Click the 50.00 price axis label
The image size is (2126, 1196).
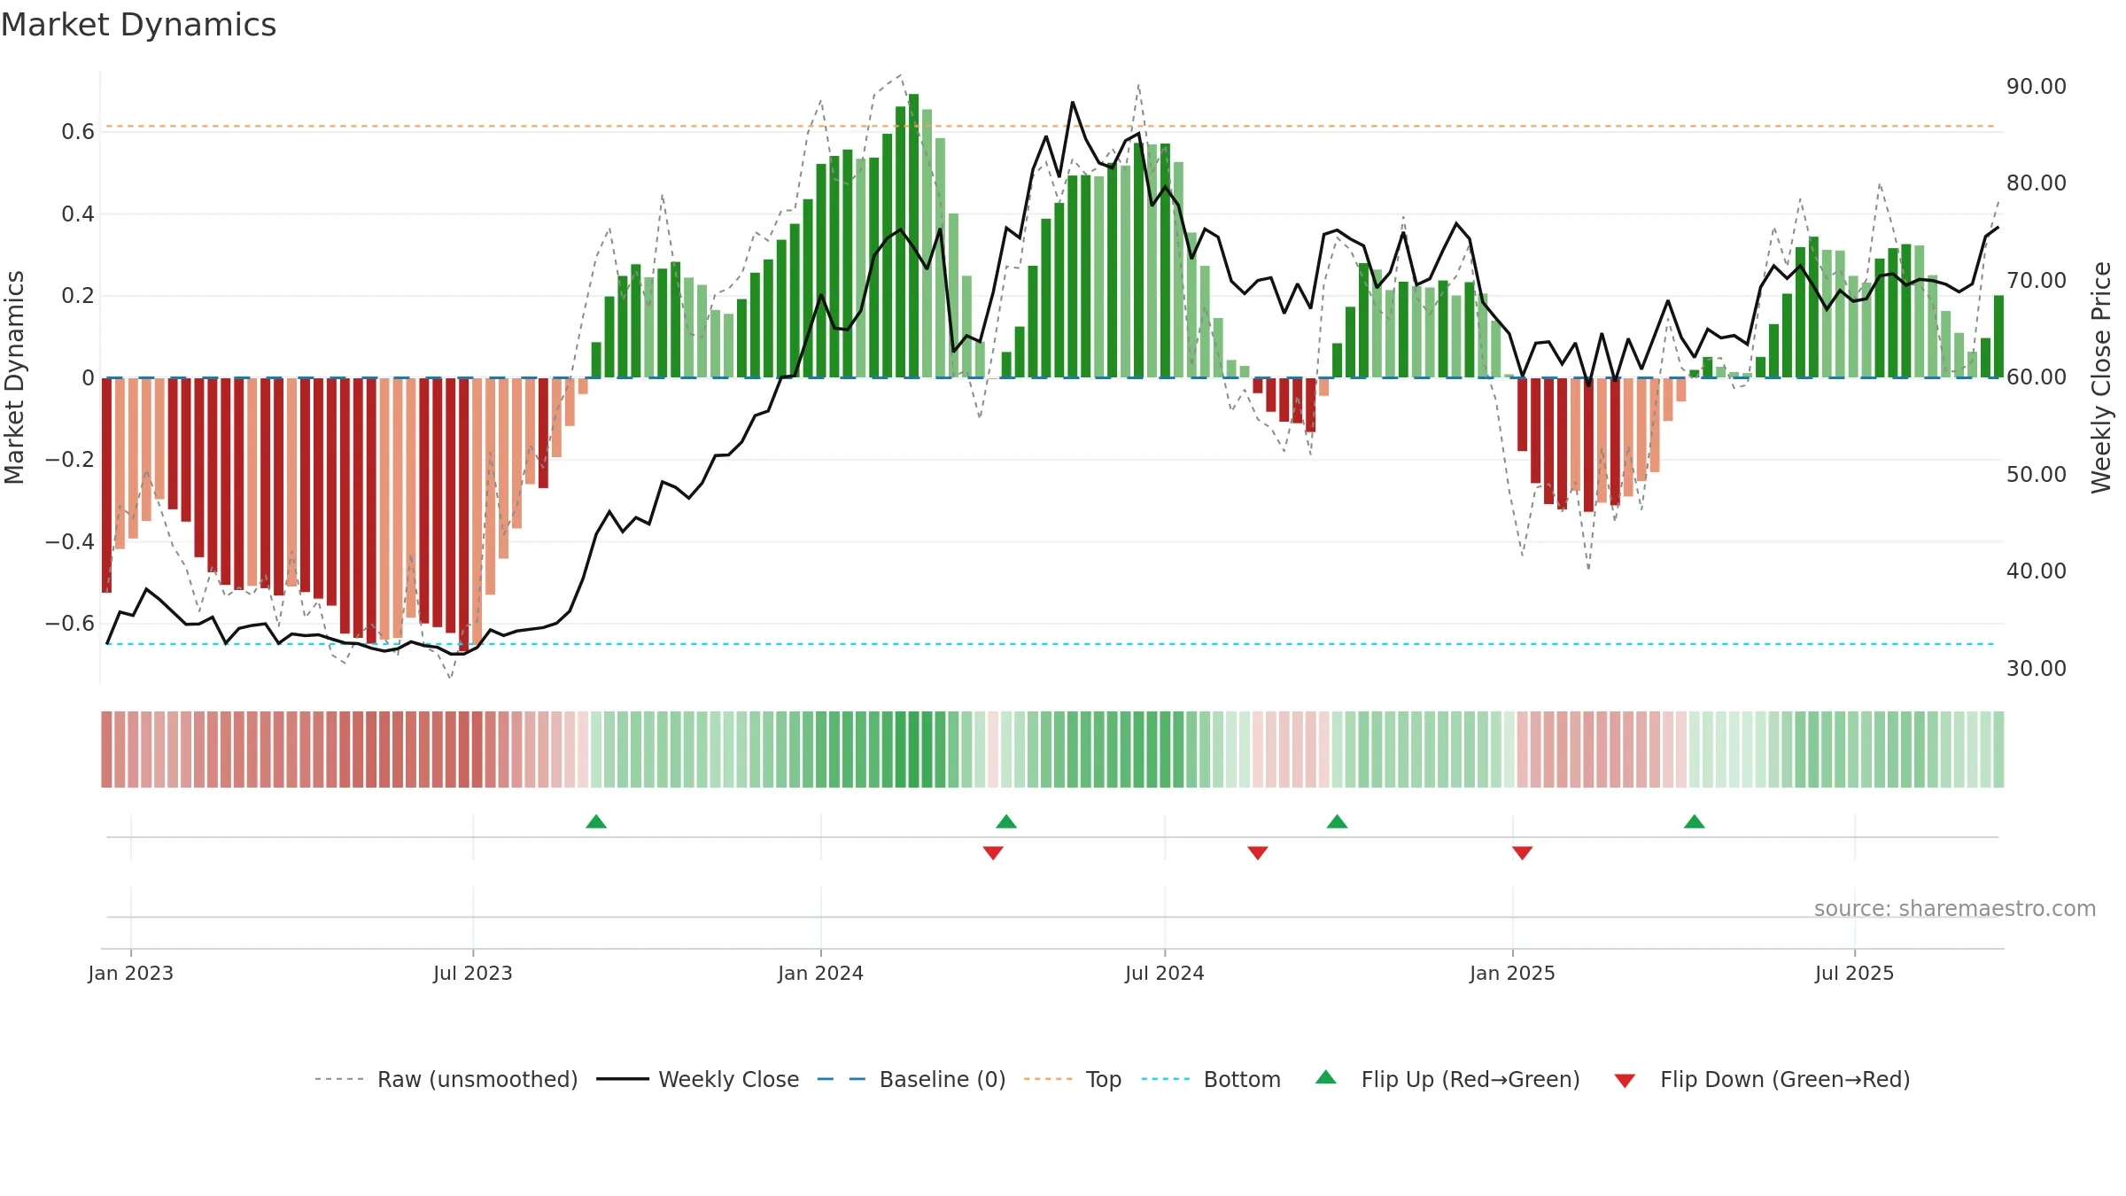tap(2037, 475)
